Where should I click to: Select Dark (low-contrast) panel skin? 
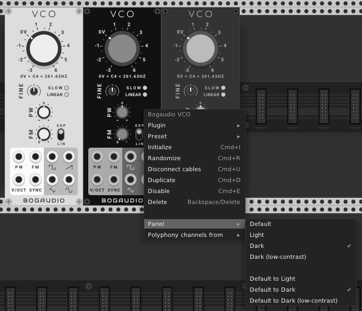pos(301,257)
